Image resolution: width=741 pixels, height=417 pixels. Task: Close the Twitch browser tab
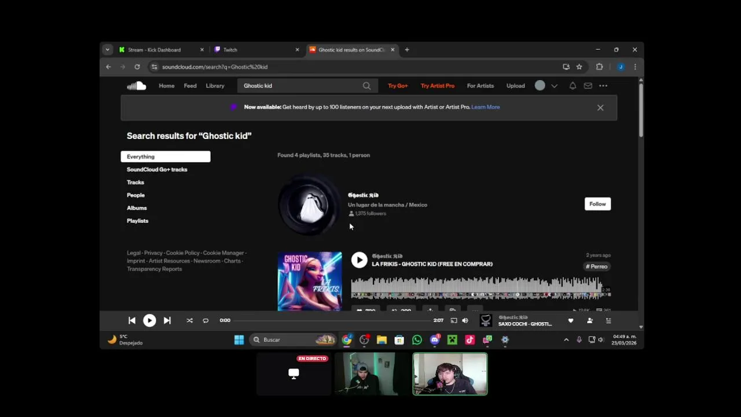point(298,50)
